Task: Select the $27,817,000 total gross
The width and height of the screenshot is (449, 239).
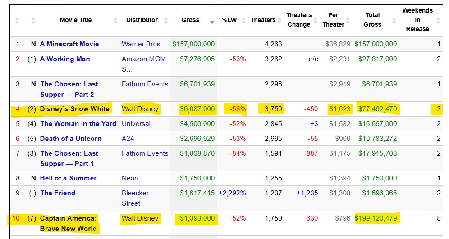Action: click(x=378, y=59)
